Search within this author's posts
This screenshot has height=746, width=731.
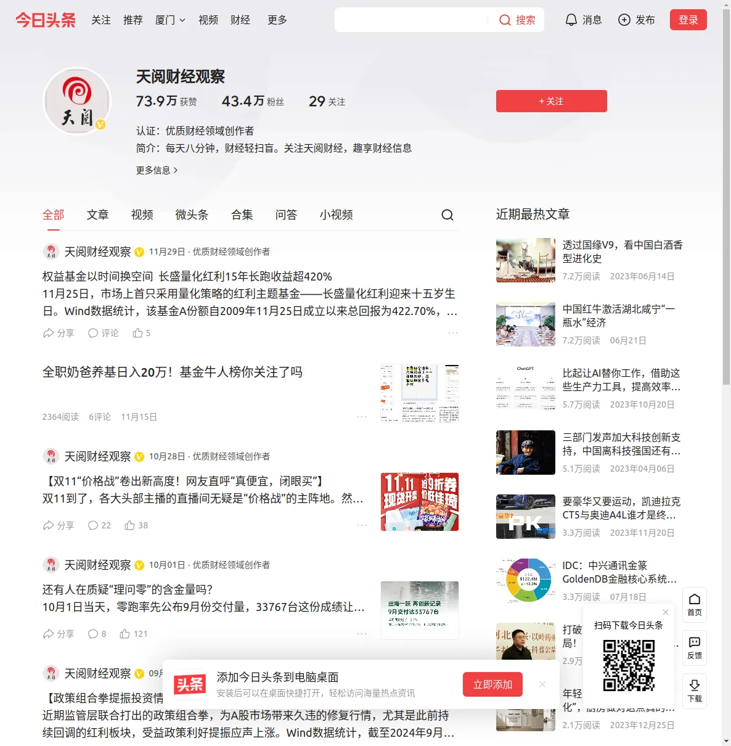pos(447,215)
